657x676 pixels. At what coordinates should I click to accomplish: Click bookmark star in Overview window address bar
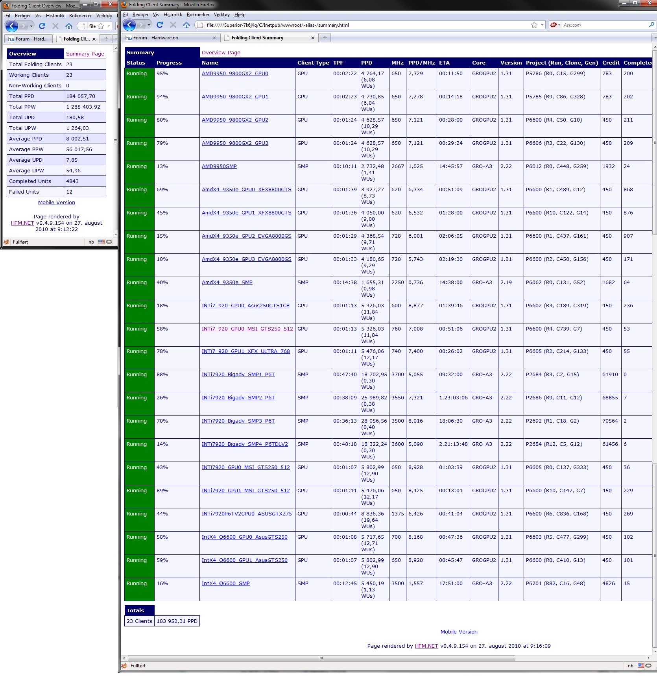coord(101,26)
